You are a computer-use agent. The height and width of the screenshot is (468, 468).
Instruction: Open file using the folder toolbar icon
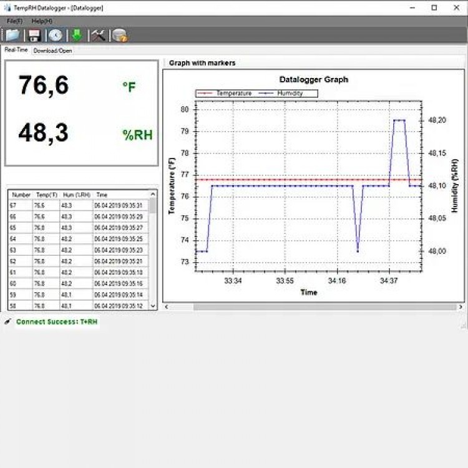[12, 35]
